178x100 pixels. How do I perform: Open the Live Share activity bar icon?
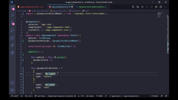click(x=12, y=45)
